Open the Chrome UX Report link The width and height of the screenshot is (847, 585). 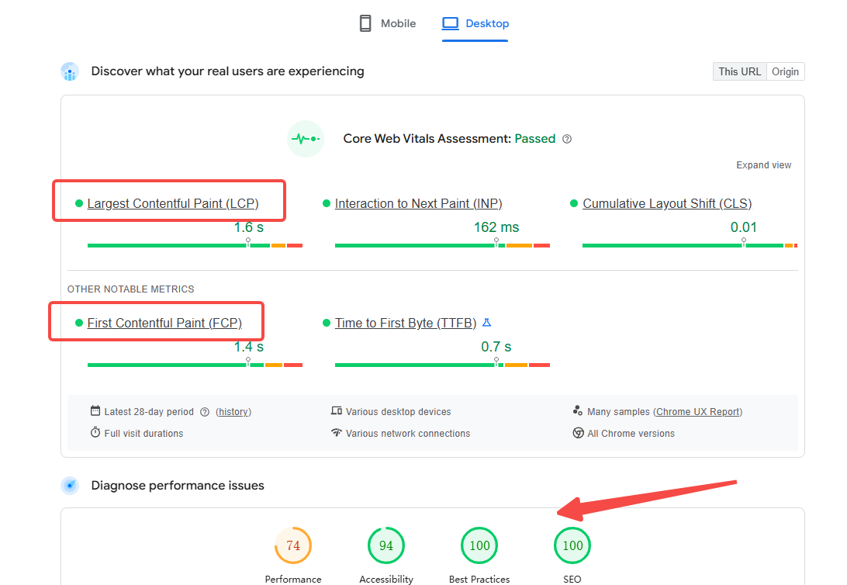click(x=698, y=412)
